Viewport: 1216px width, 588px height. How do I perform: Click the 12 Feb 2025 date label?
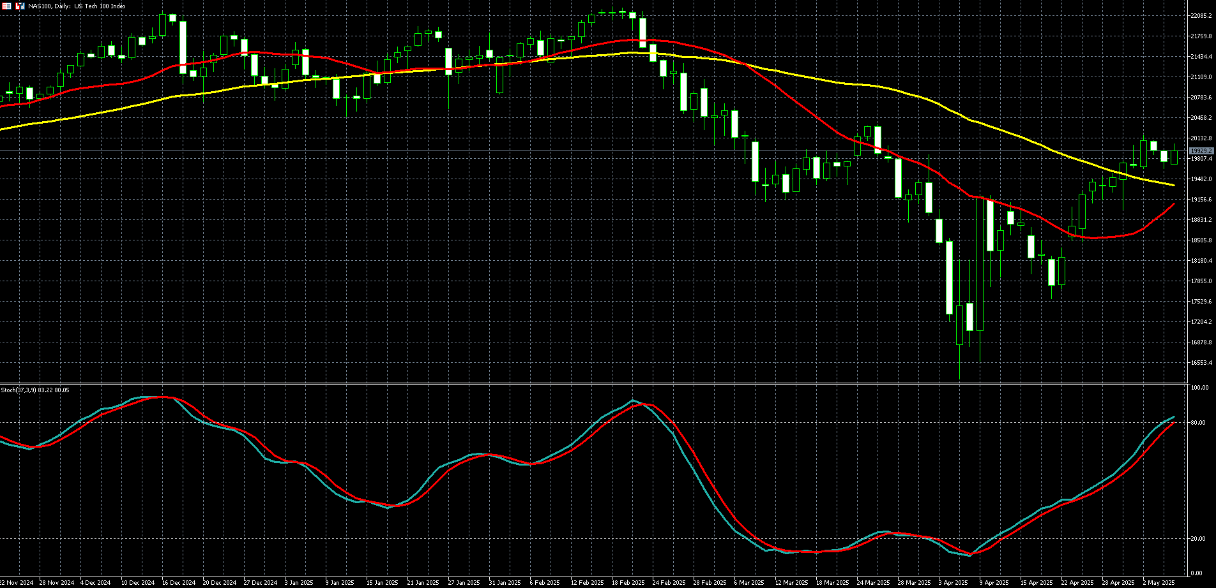coord(587,583)
